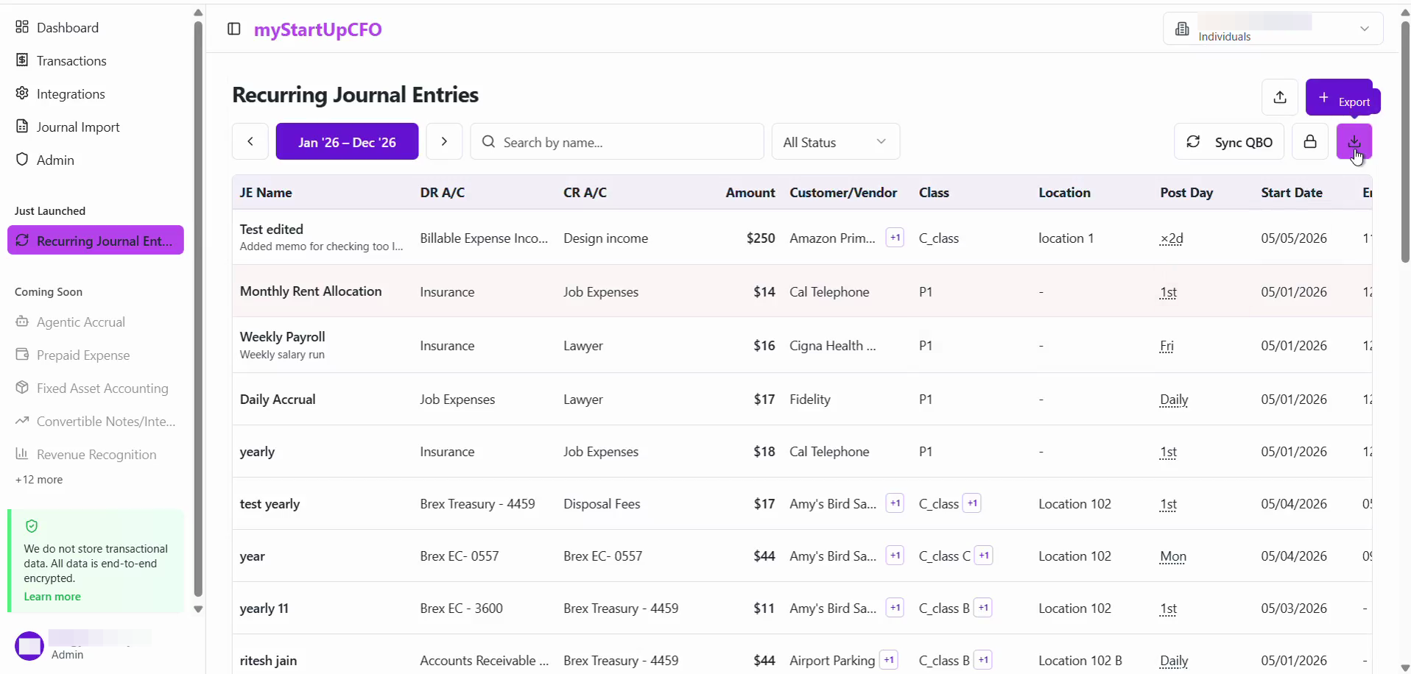Click the Agentic Accrual robot icon
This screenshot has height=674, width=1411.
click(x=22, y=322)
